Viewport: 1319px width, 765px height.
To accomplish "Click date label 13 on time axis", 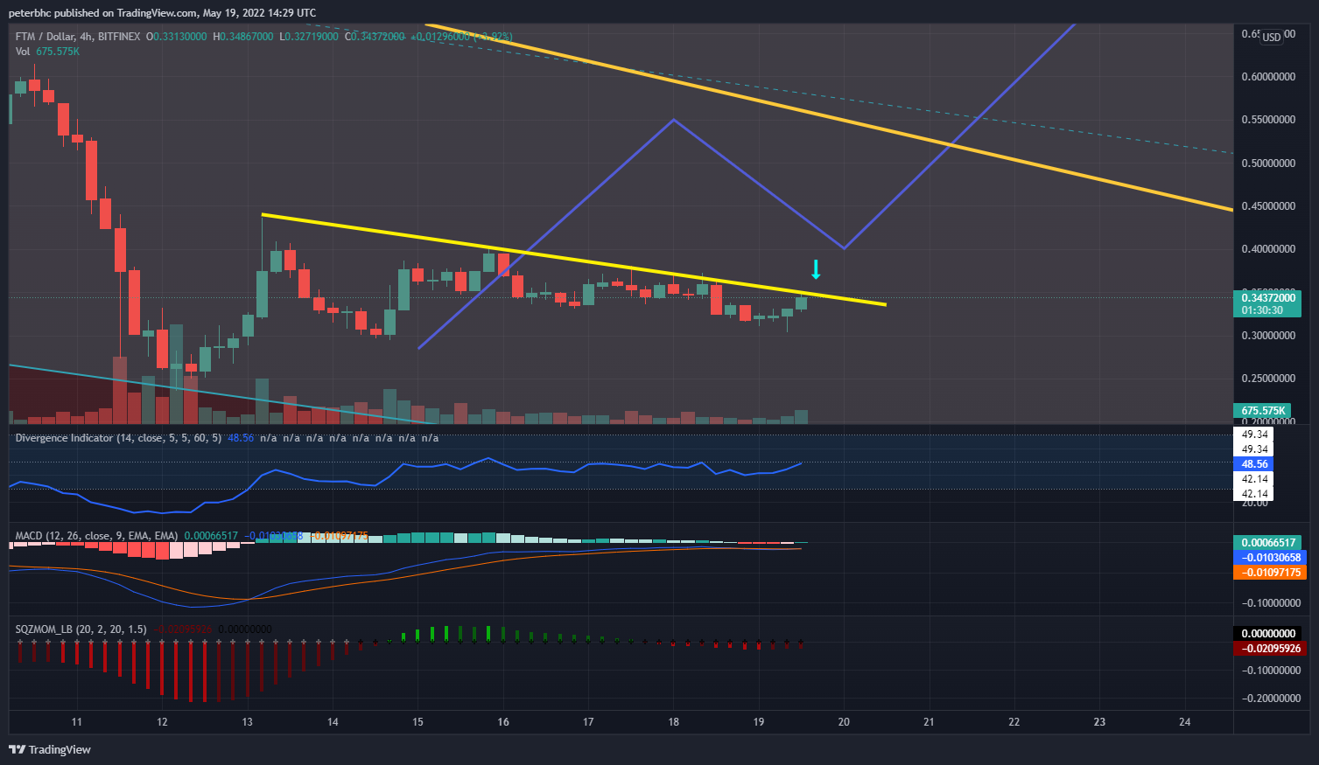I will (x=248, y=722).
